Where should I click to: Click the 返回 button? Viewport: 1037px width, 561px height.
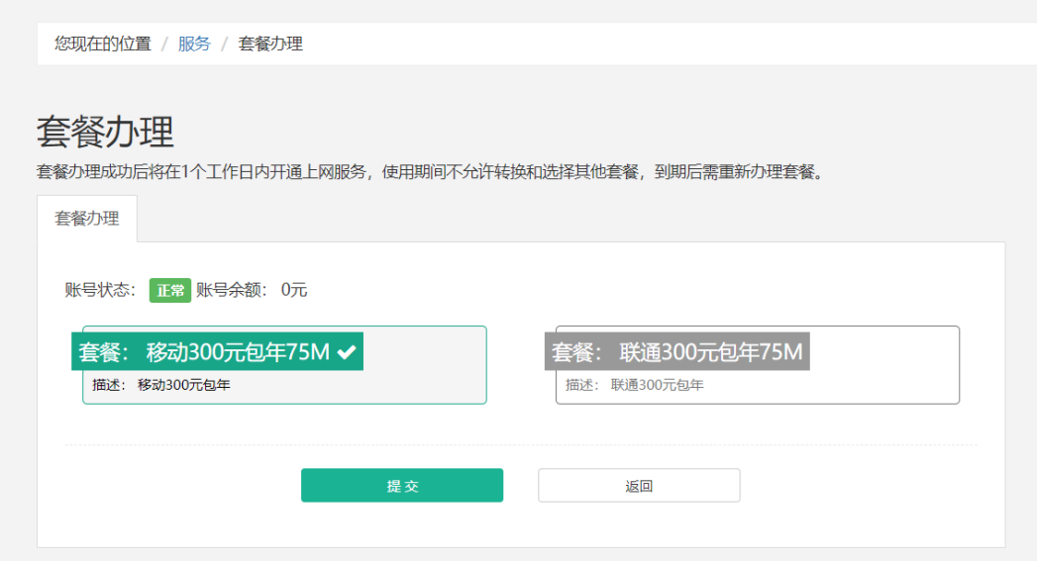point(639,486)
